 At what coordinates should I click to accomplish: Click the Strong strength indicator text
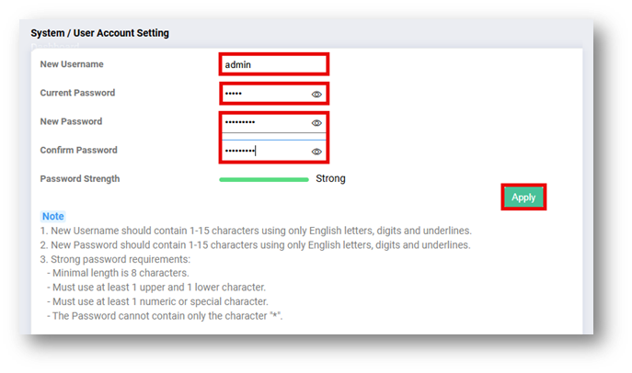tap(330, 178)
